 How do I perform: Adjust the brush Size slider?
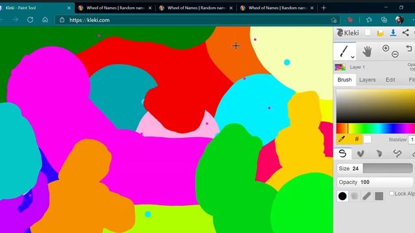[375, 168]
